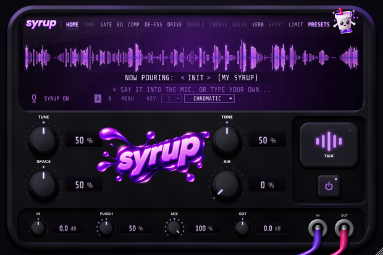Switch to the DRIVE tab

[174, 25]
